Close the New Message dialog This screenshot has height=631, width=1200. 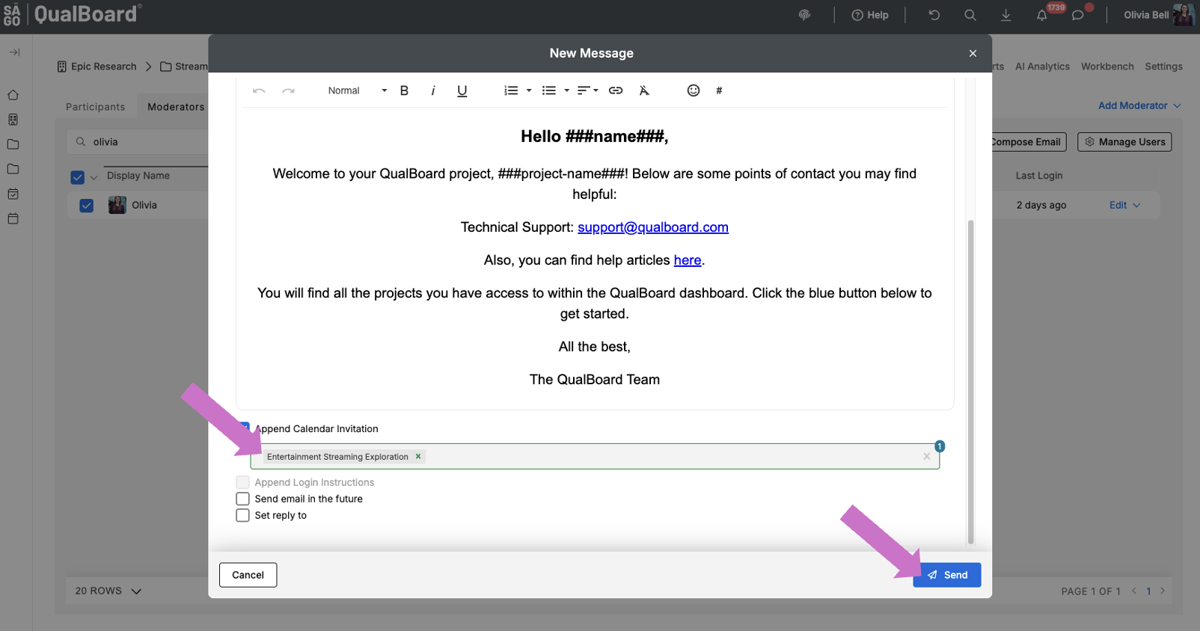[973, 53]
